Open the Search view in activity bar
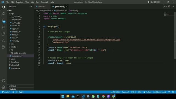Viewport: 176px width, 99px height. tap(3, 14)
